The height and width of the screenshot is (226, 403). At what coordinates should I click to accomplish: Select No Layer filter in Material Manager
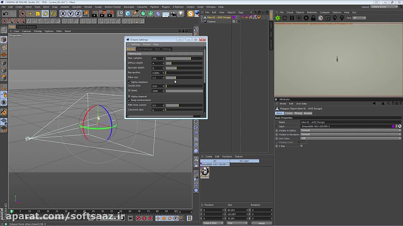point(244,161)
